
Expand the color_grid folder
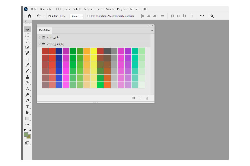[x=40, y=37]
